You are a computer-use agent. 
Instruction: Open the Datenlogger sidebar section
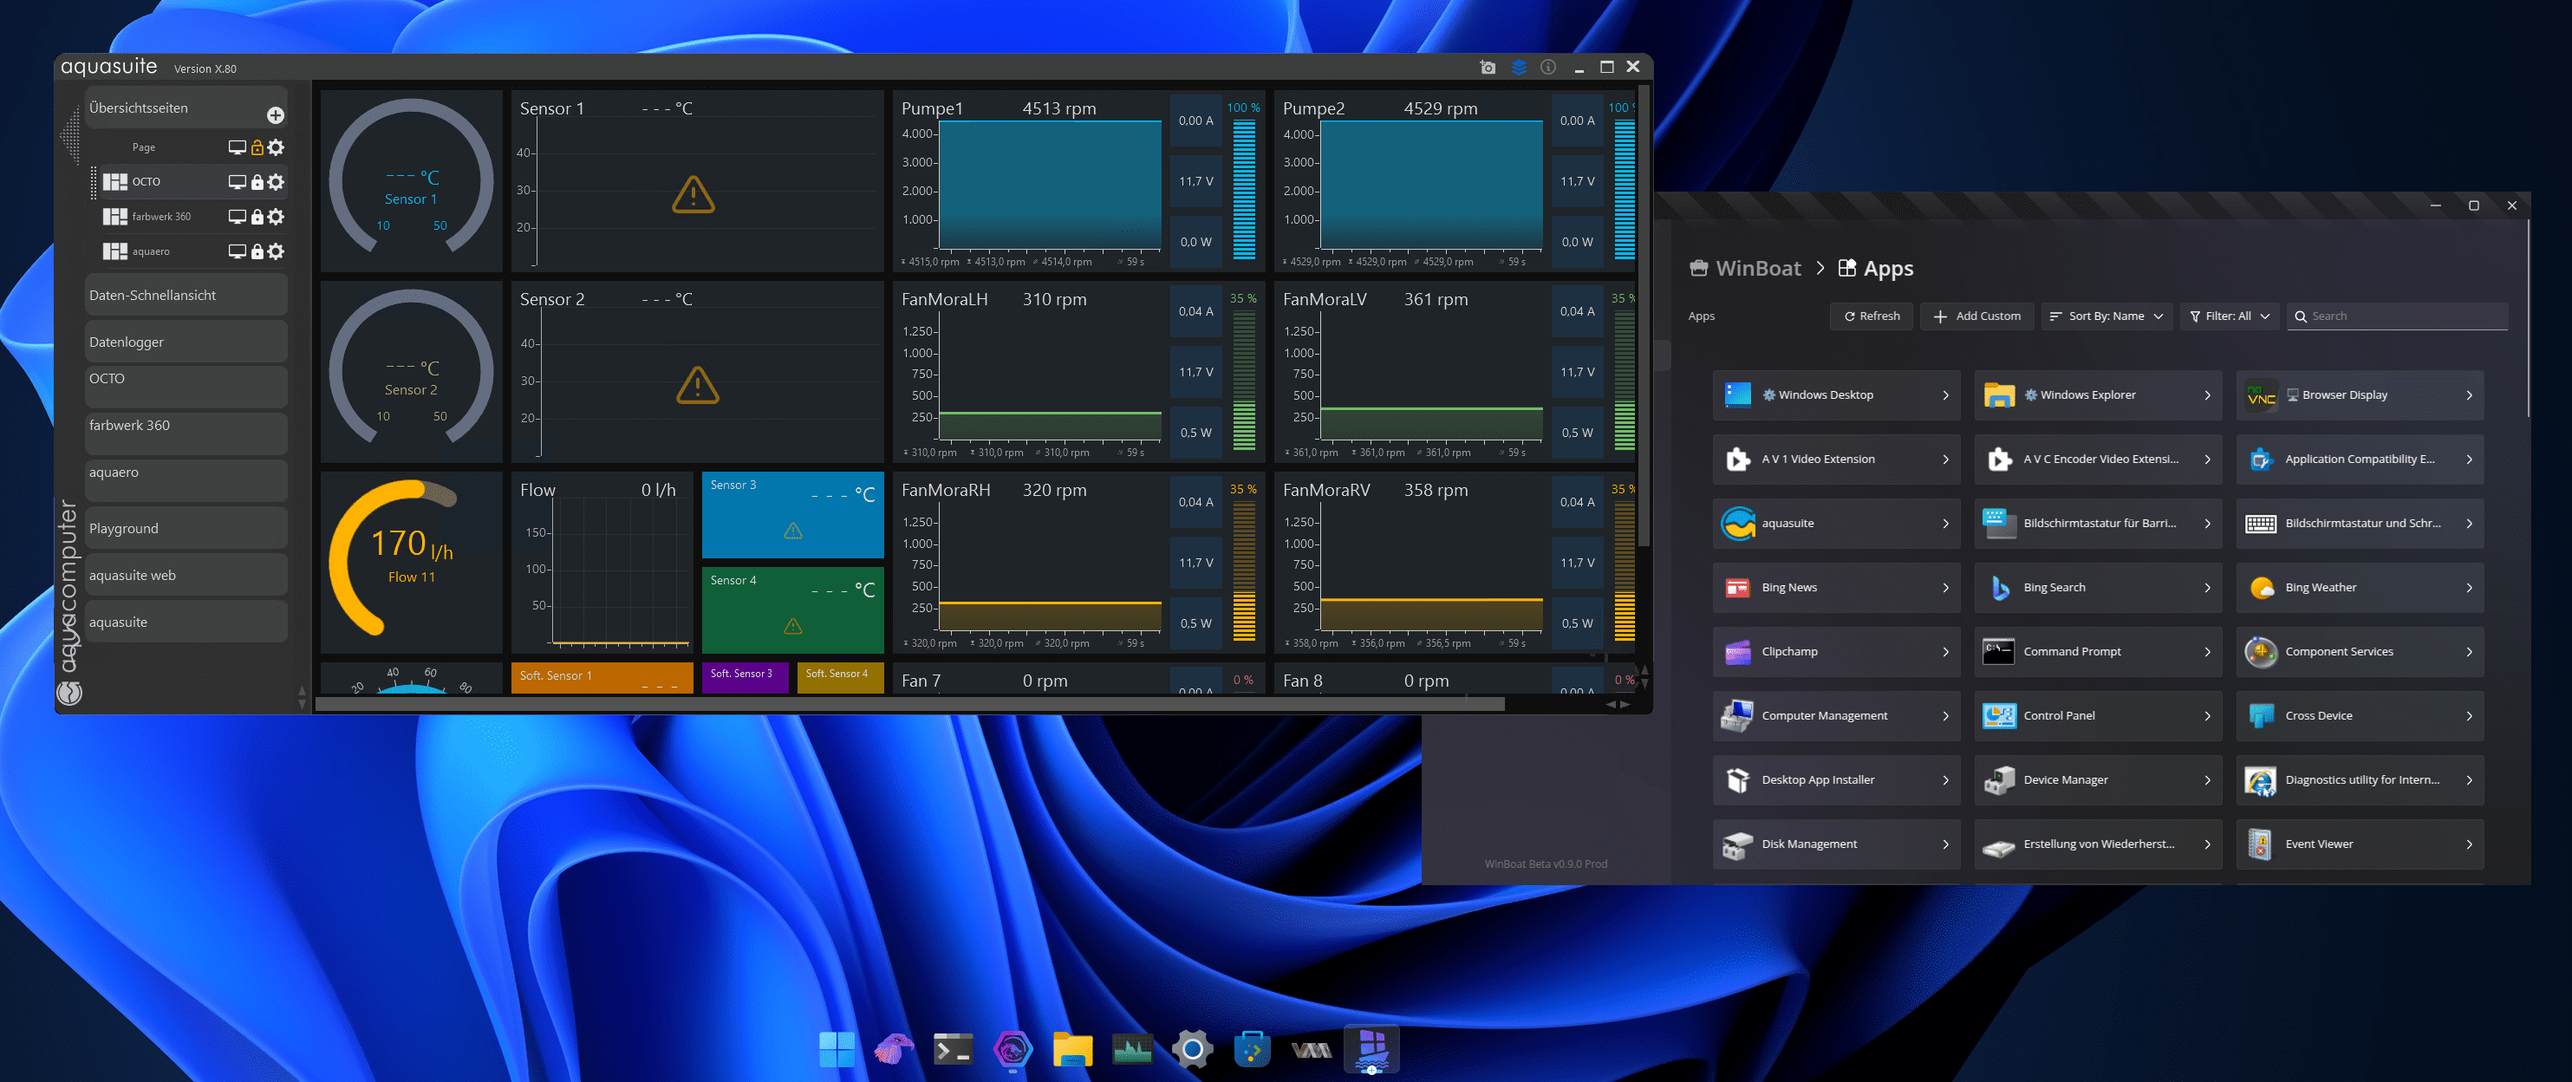[186, 342]
